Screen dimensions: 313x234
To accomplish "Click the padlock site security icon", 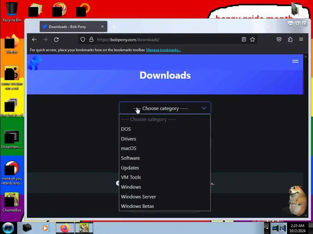I will pyautogui.click(x=91, y=39).
